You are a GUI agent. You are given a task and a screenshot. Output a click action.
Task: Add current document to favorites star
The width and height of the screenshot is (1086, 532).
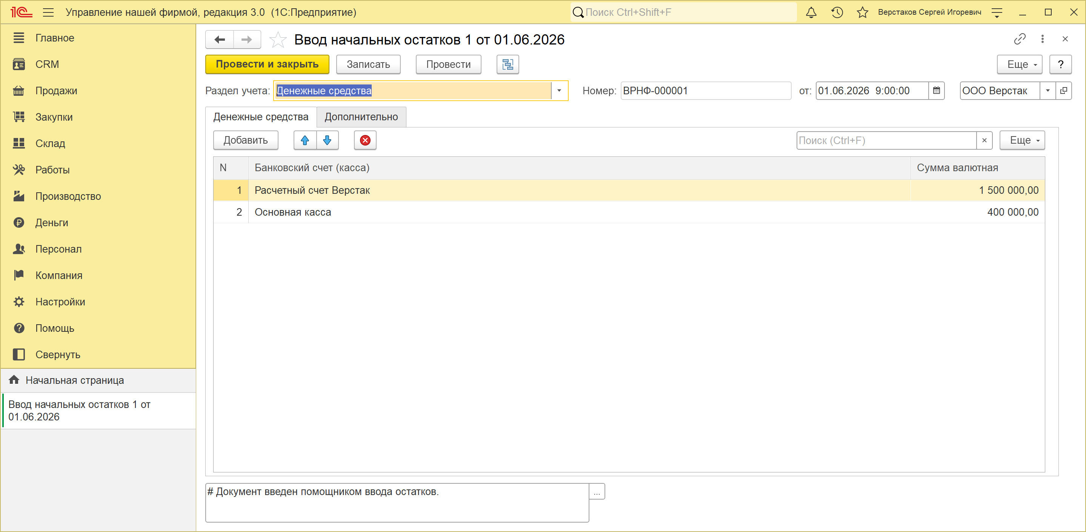[x=277, y=40]
